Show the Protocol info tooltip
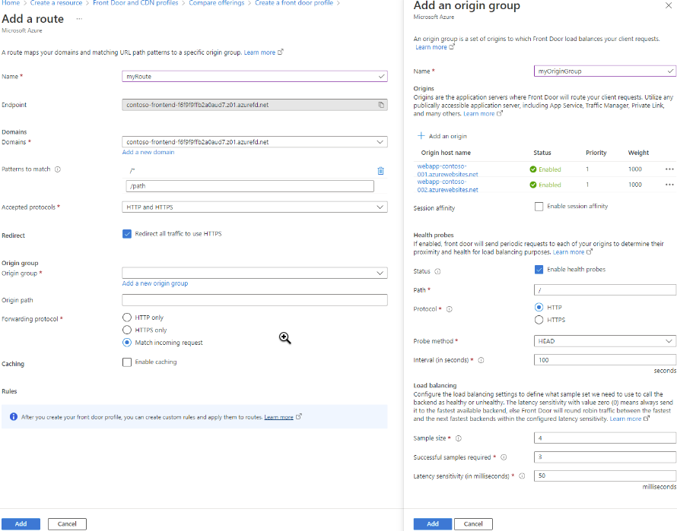677x531 pixels. pyautogui.click(x=449, y=309)
